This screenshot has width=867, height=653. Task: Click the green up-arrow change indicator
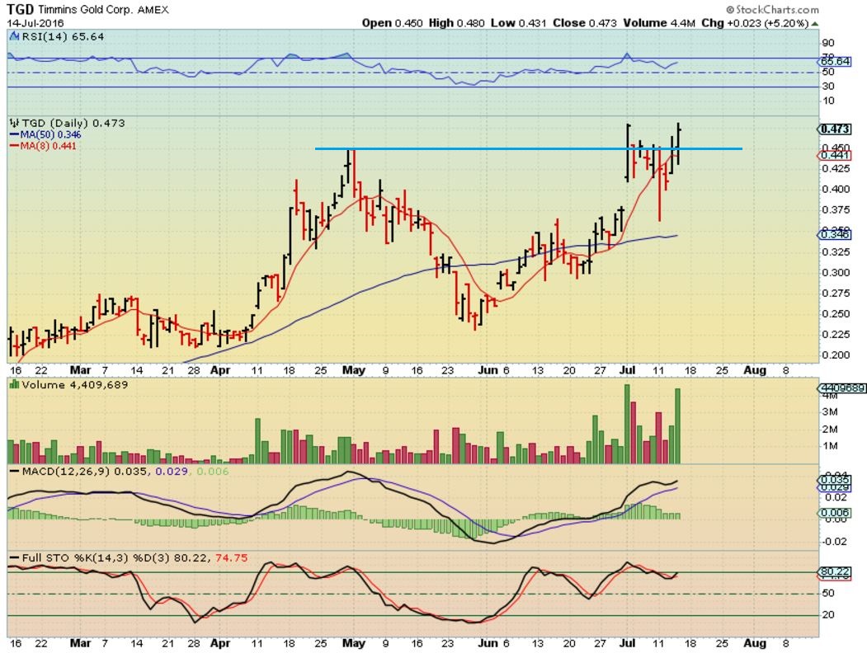coord(815,24)
